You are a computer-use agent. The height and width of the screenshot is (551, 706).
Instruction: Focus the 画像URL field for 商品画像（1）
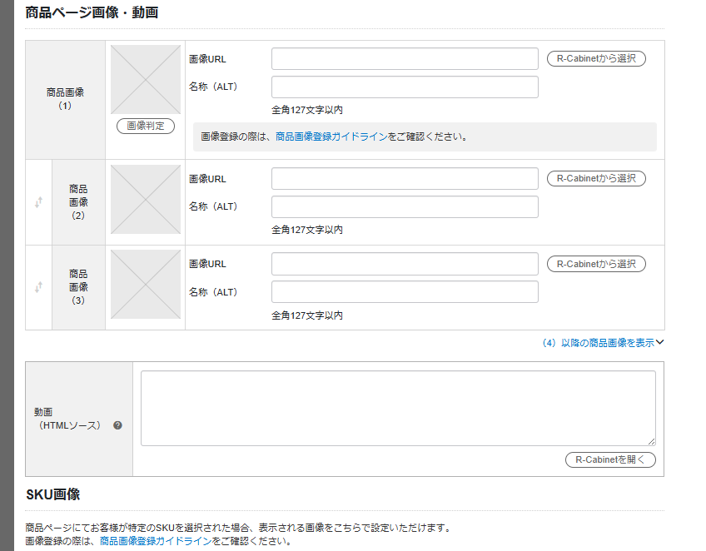pos(405,59)
